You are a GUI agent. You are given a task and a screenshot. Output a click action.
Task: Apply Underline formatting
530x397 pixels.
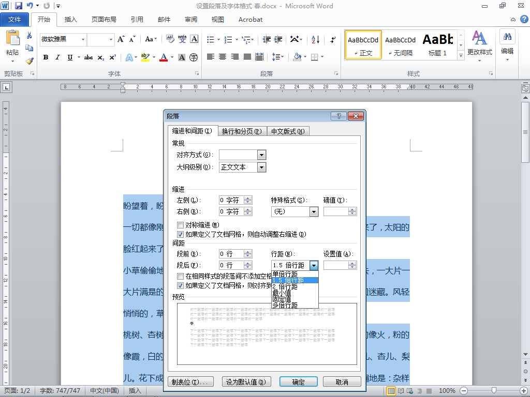pyautogui.click(x=70, y=57)
